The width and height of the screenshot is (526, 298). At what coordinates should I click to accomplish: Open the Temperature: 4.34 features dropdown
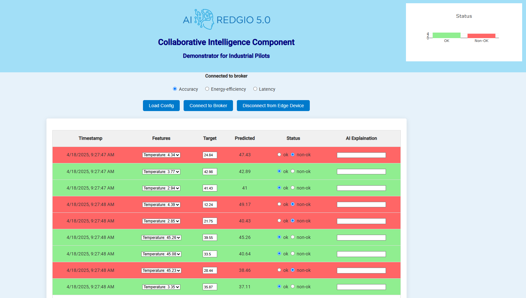point(161,155)
